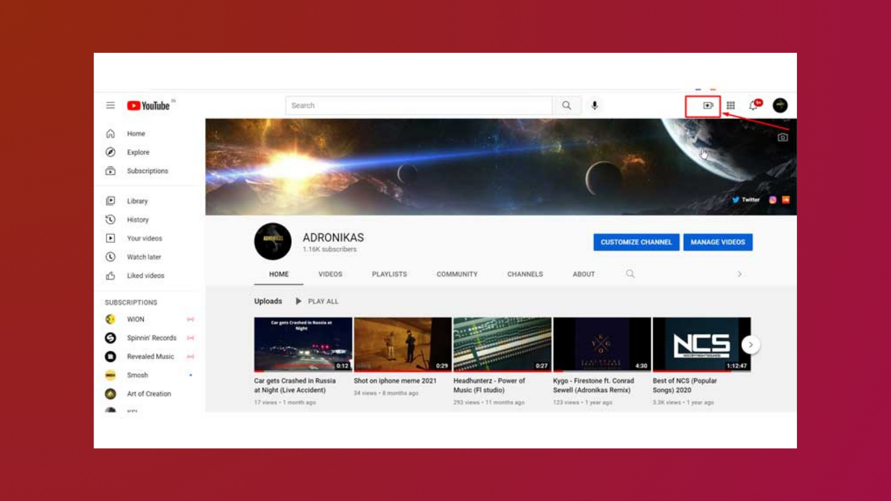
Task: Open Subscriptions in the sidebar
Action: (x=147, y=171)
